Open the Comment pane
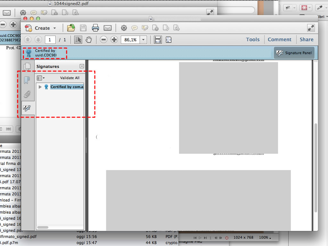328x246 pixels. tap(279, 39)
